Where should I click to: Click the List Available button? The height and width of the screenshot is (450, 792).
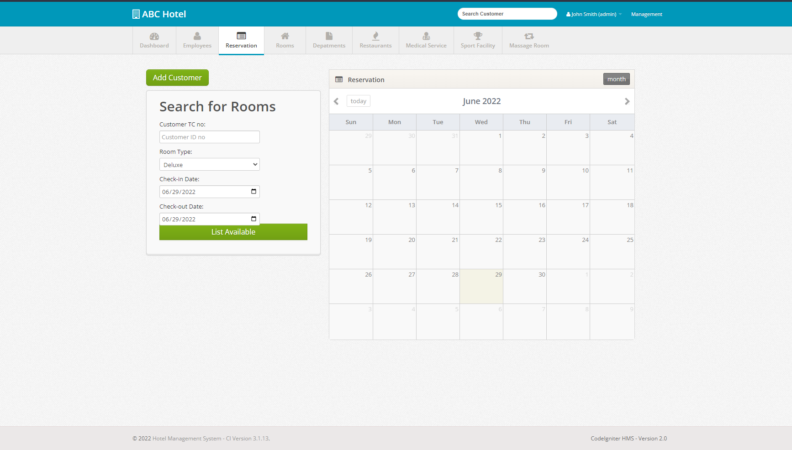[x=233, y=232]
